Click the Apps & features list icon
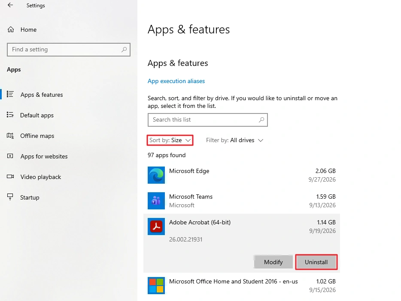The image size is (401, 301). 10,94
